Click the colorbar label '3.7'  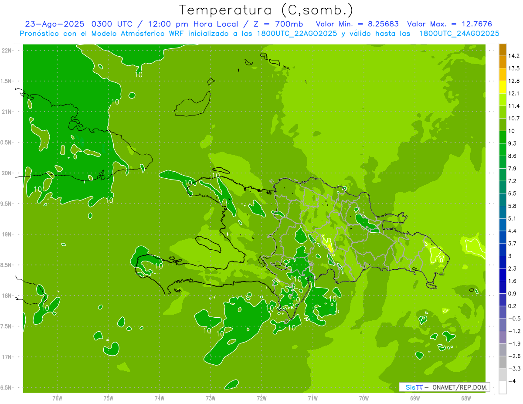(x=513, y=244)
